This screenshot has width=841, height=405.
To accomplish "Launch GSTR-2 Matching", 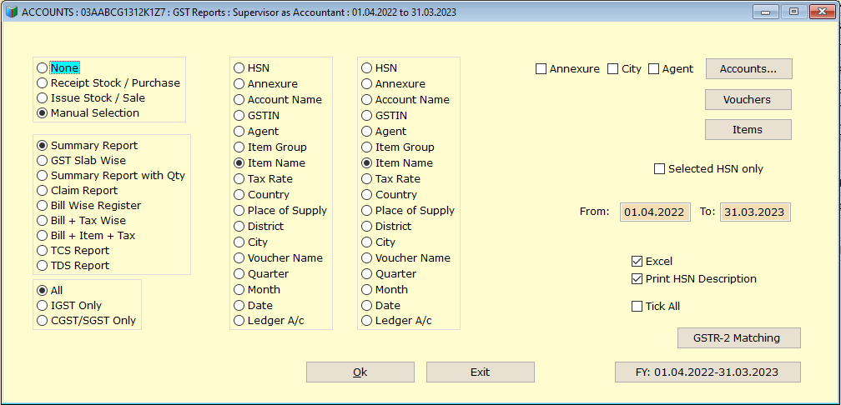I will (x=739, y=338).
